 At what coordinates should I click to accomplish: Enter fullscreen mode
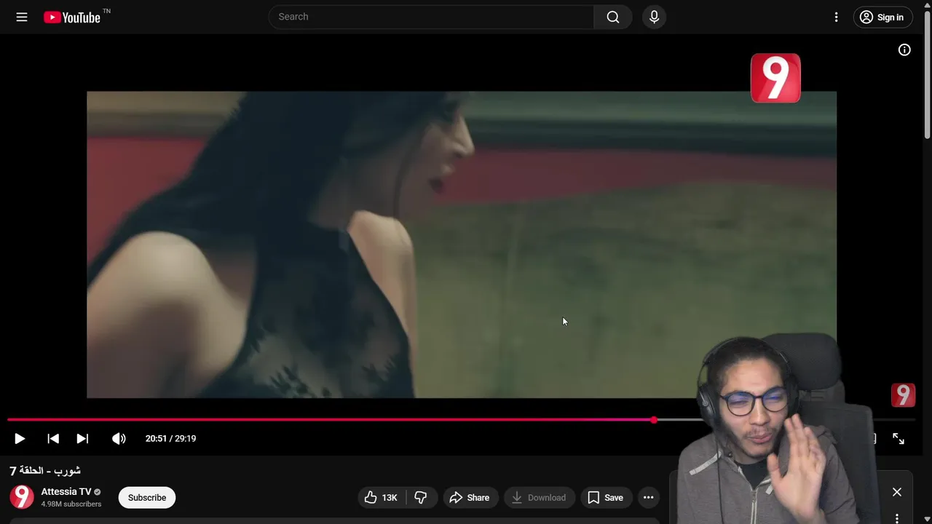click(x=899, y=438)
